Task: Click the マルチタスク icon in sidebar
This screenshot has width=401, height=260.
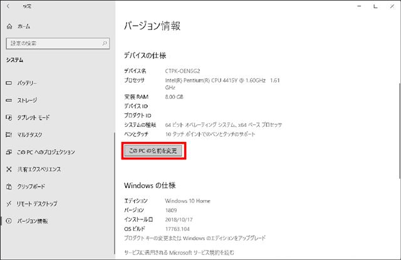Action: click(9, 134)
